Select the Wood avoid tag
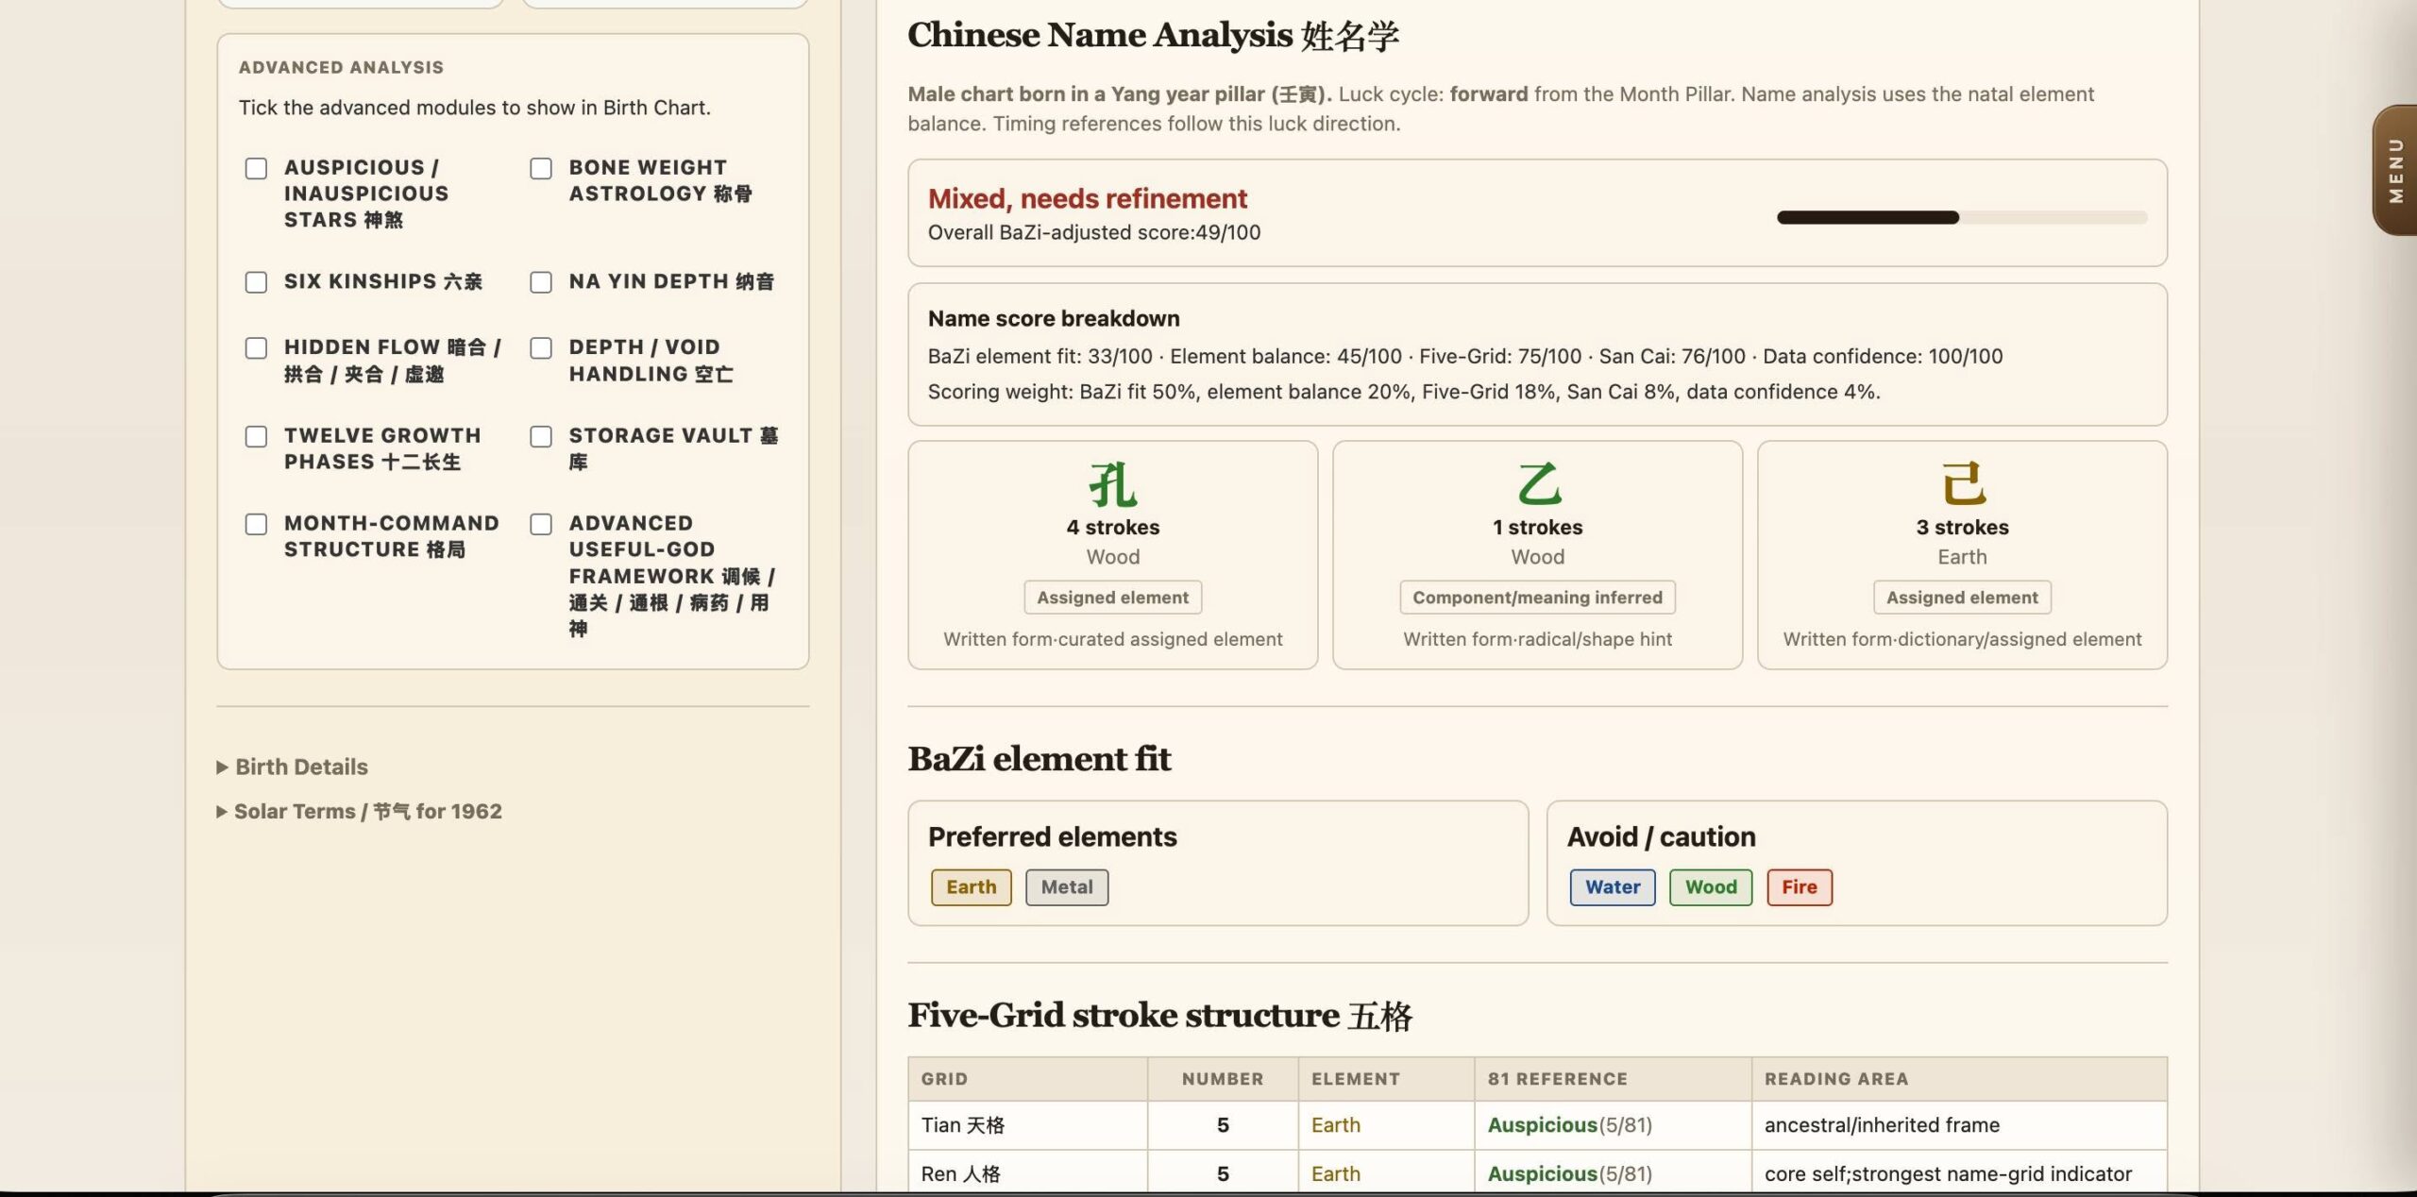 [x=1711, y=887]
